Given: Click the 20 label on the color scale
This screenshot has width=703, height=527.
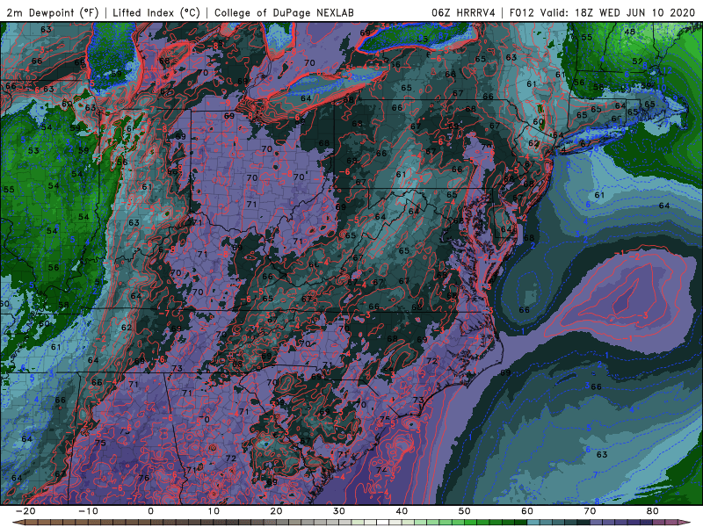Looking at the screenshot, I should 276,511.
